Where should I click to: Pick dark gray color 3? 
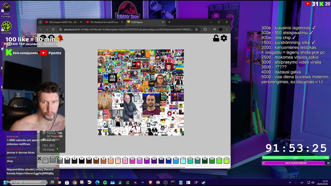[x=67, y=160]
